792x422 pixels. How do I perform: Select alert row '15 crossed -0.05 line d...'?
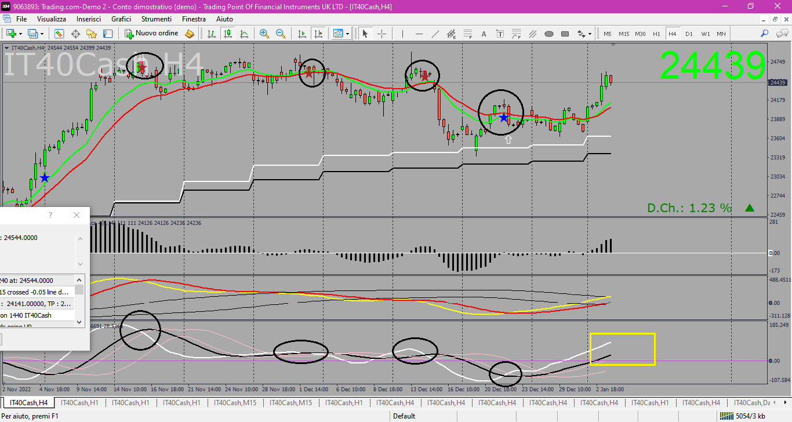(x=37, y=292)
